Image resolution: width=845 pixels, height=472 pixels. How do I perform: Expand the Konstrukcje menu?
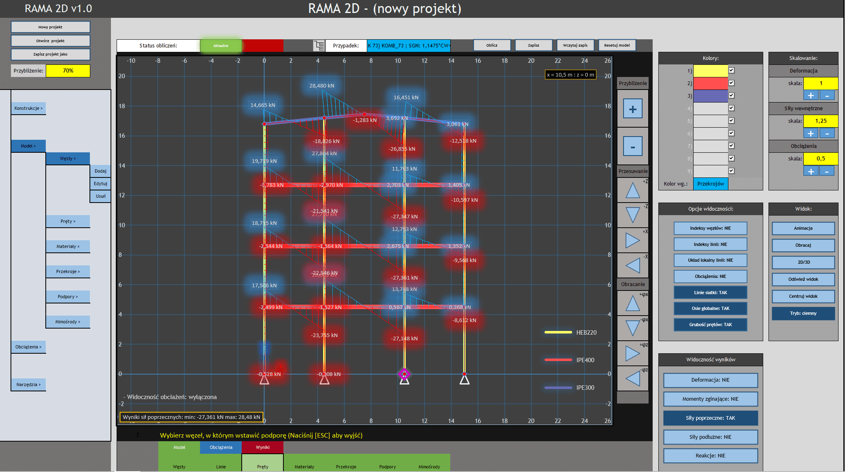28,108
